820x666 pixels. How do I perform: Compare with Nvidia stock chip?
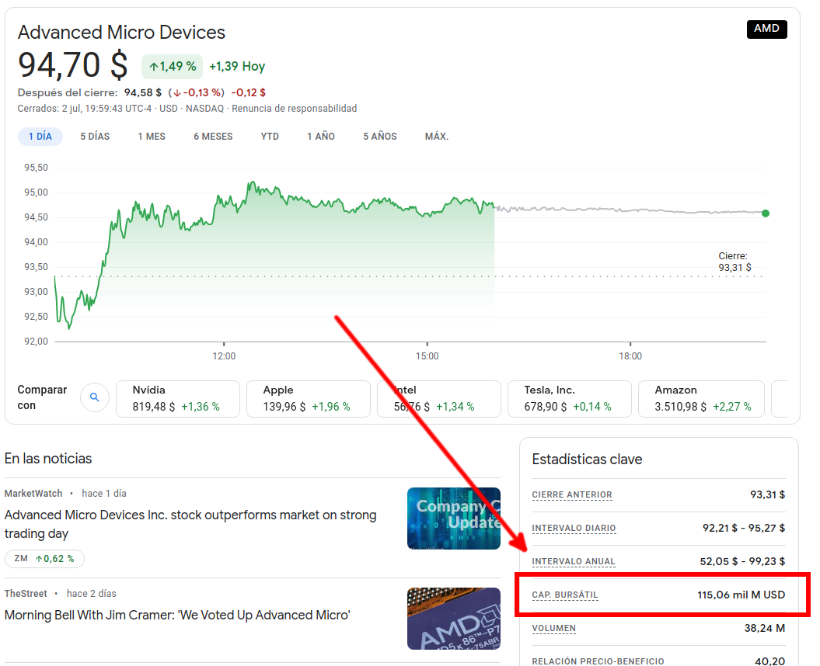[177, 398]
